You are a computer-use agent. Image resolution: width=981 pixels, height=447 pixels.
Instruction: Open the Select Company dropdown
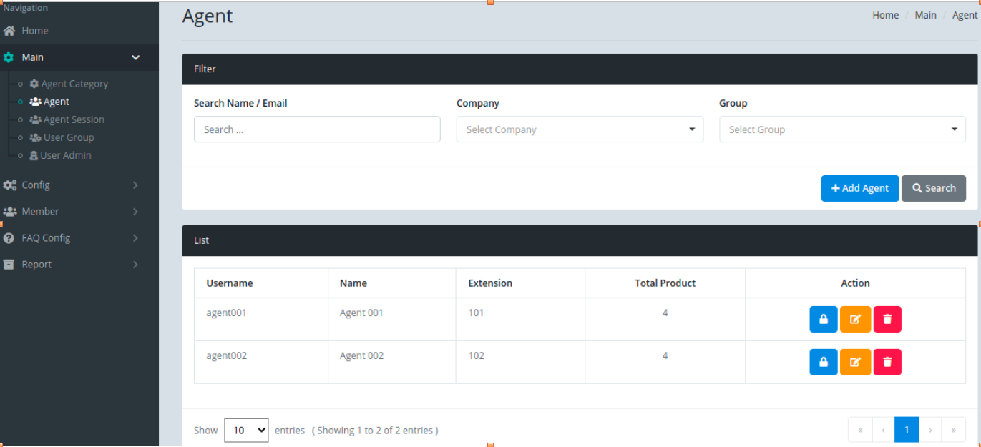click(x=580, y=129)
